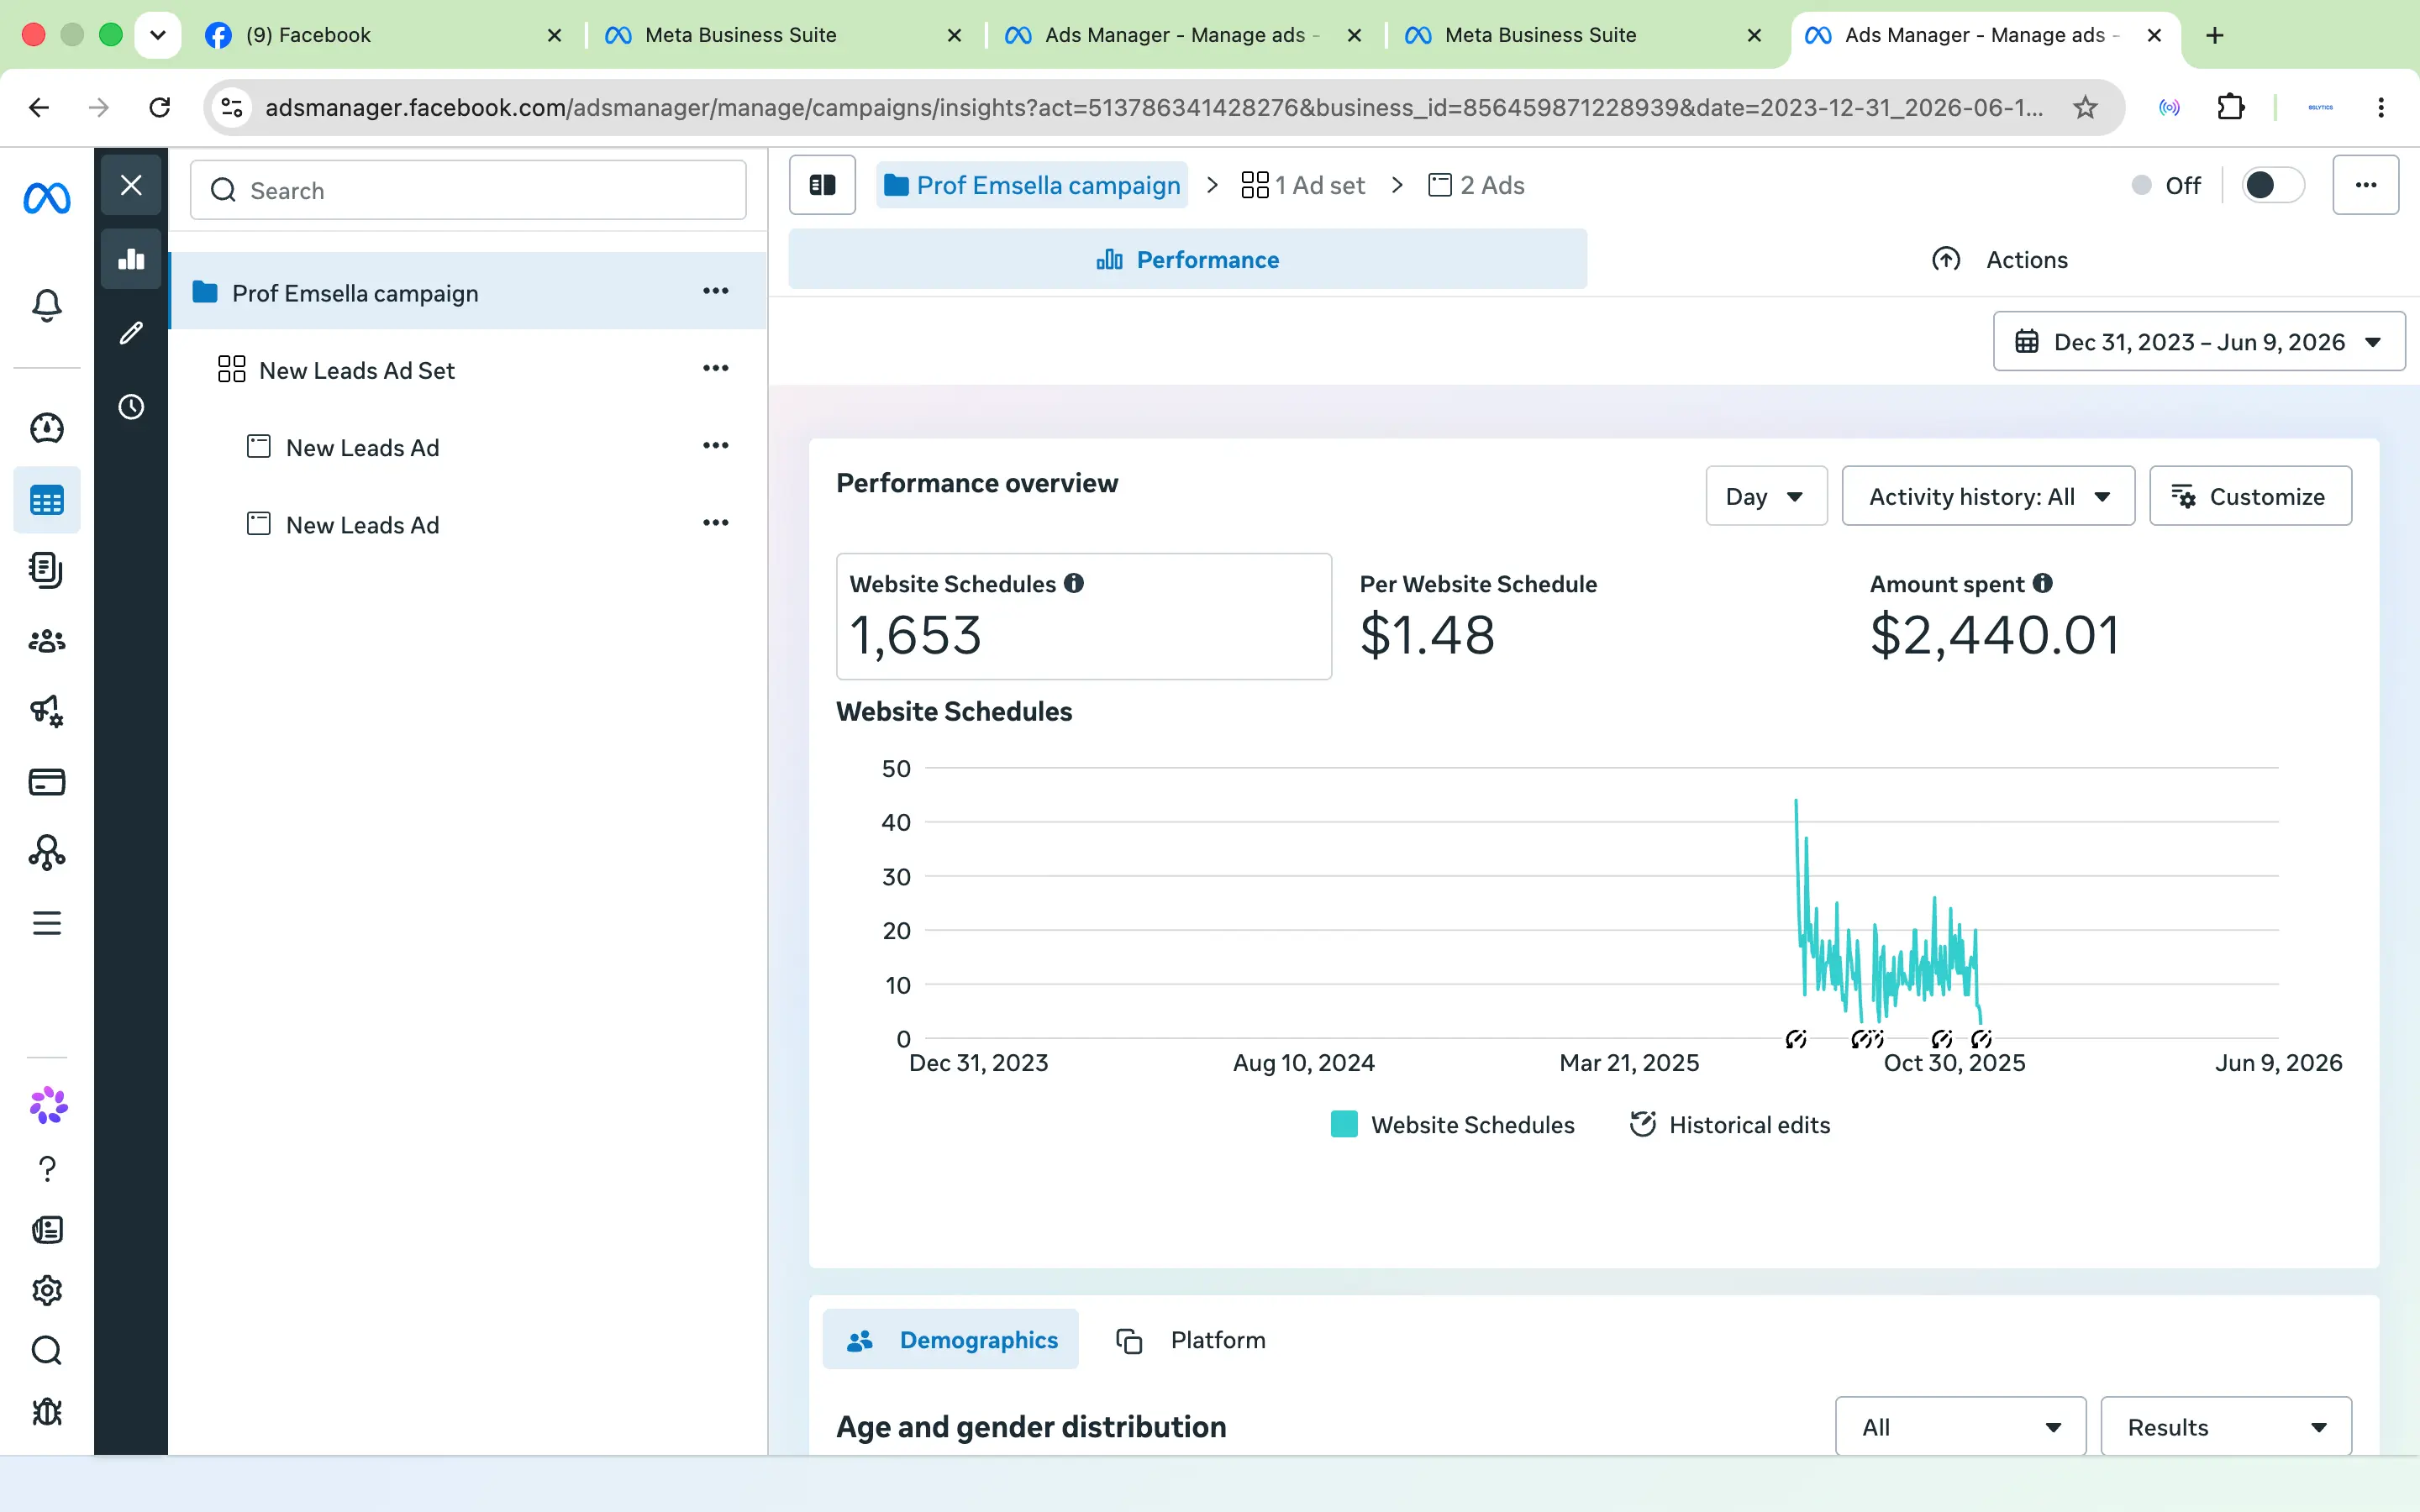This screenshot has width=2420, height=1512.
Task: Select the charts view icon in dark panel
Action: point(131,259)
